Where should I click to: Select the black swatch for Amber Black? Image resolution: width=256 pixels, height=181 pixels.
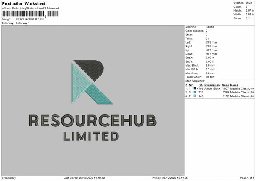click(195, 88)
